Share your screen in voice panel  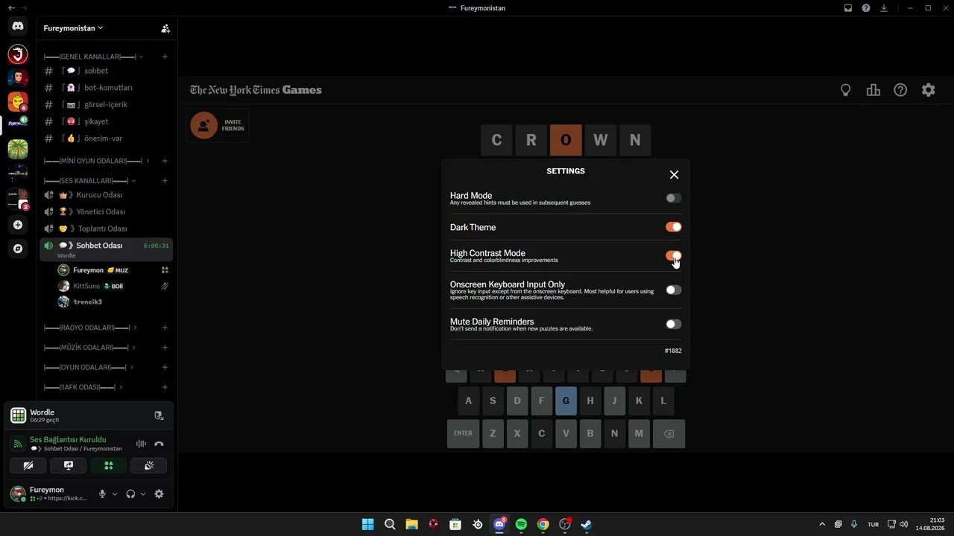(69, 466)
